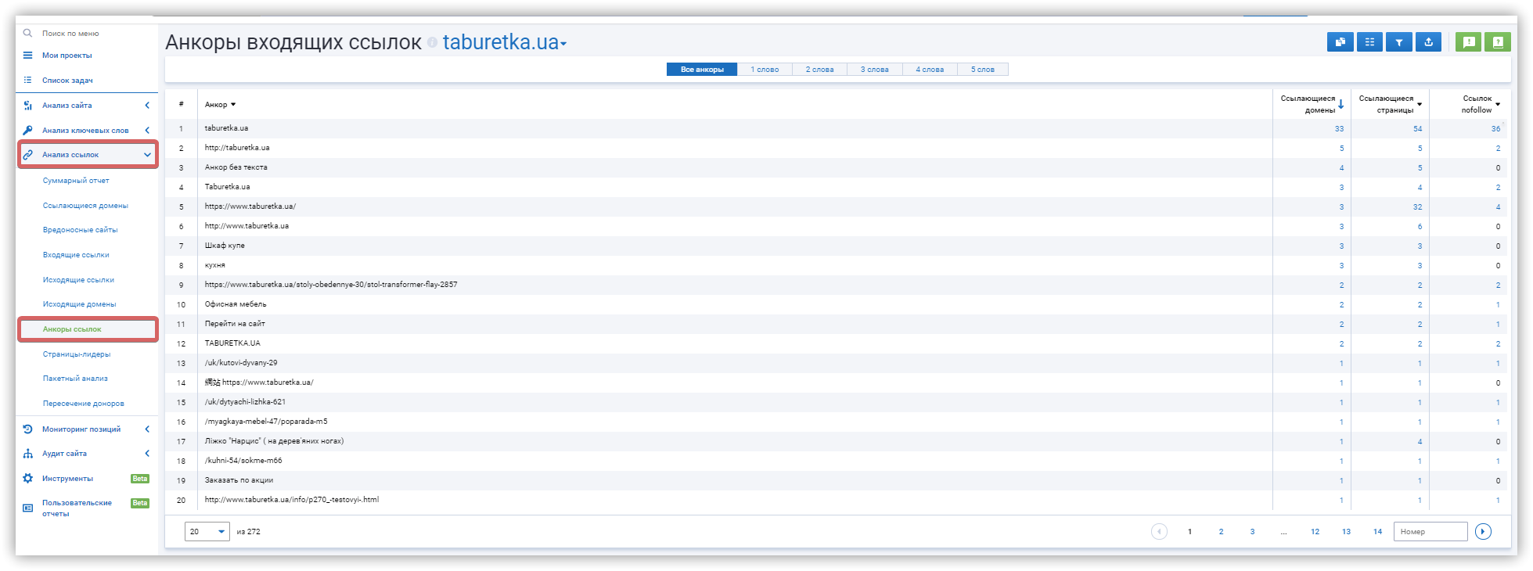Click the Мониторинг позиций history icon

click(x=27, y=429)
